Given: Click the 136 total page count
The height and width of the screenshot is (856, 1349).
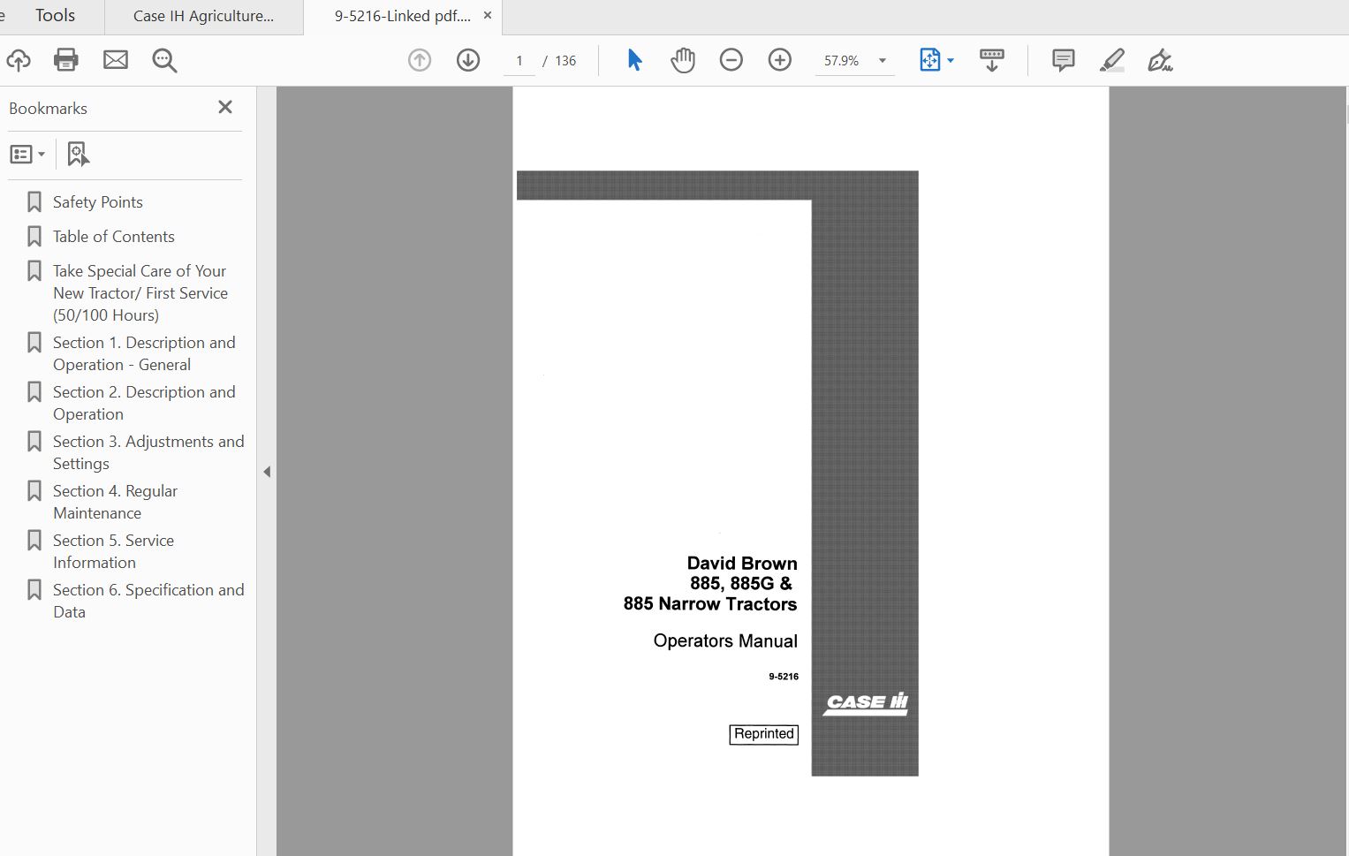Looking at the screenshot, I should pyautogui.click(x=565, y=61).
